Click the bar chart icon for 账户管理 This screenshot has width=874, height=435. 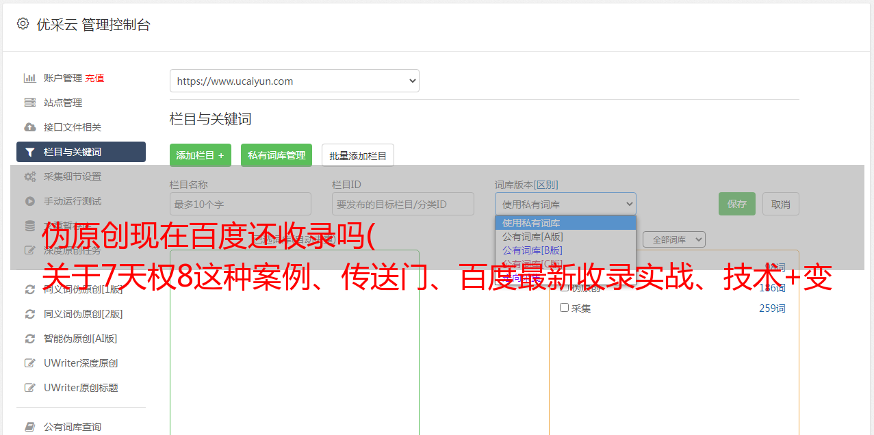(x=30, y=78)
